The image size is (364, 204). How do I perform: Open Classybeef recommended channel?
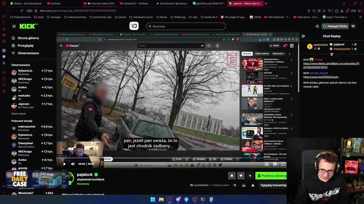[x=32, y=145]
